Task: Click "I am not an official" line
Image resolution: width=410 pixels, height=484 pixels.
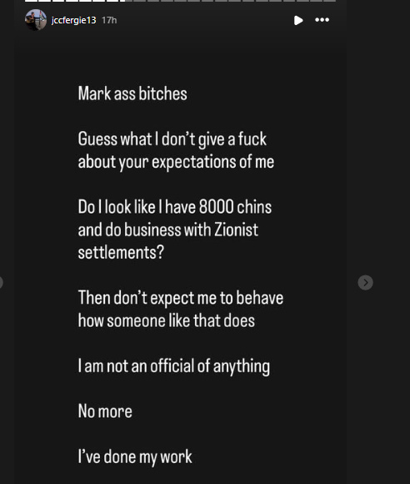Action: click(174, 366)
